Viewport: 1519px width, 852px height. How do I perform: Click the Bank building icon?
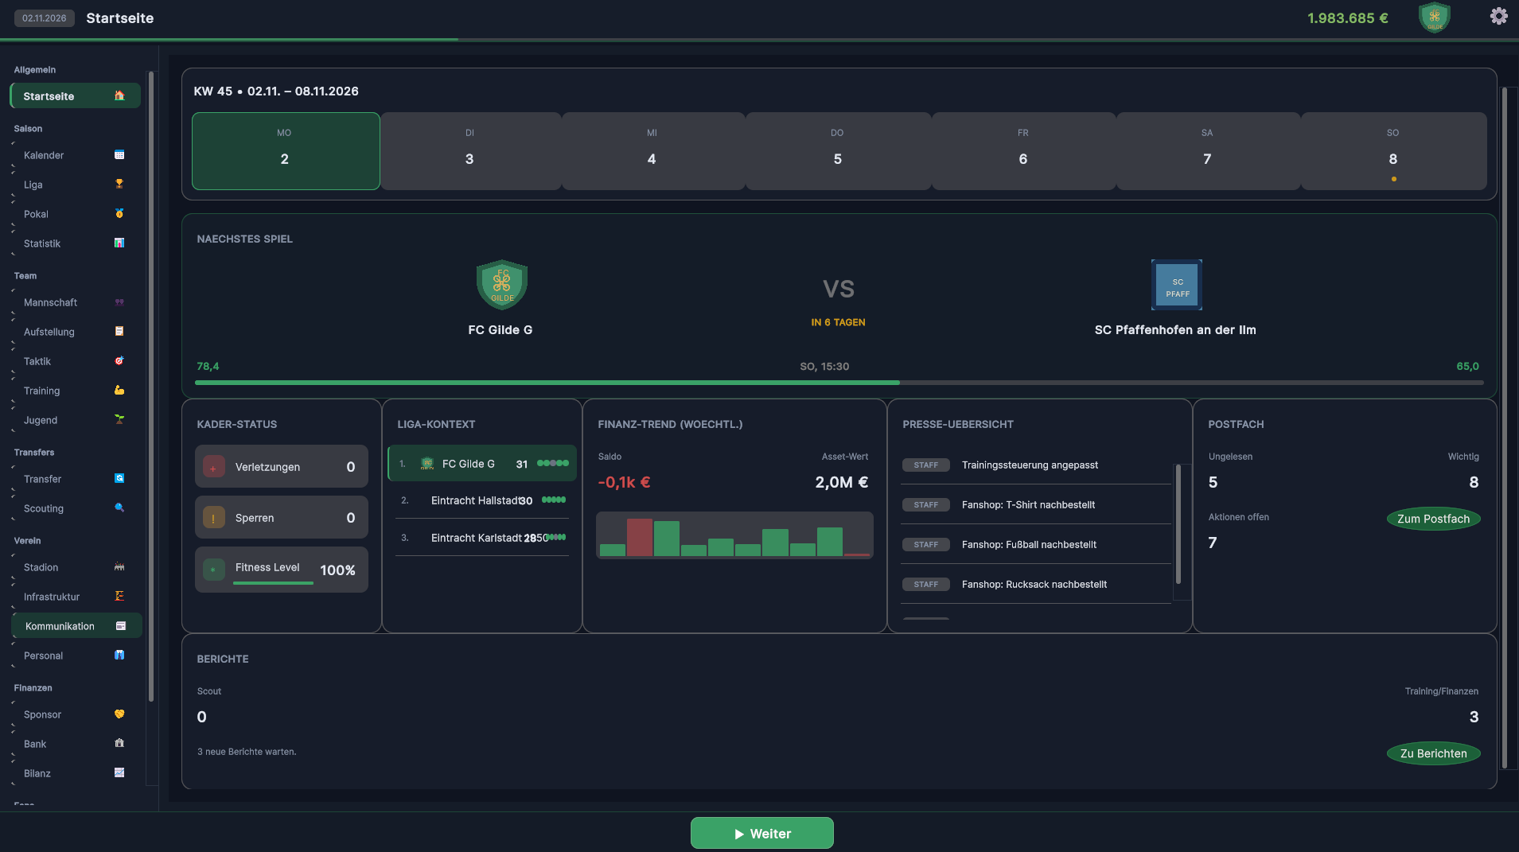click(119, 743)
